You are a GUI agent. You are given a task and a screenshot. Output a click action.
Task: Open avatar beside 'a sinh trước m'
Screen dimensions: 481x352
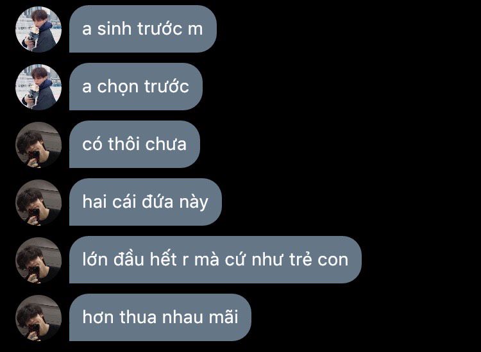[x=38, y=29]
